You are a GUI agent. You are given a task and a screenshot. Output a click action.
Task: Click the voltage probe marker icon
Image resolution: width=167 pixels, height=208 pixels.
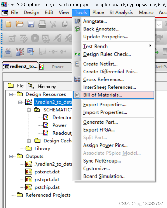[x=57, y=38]
